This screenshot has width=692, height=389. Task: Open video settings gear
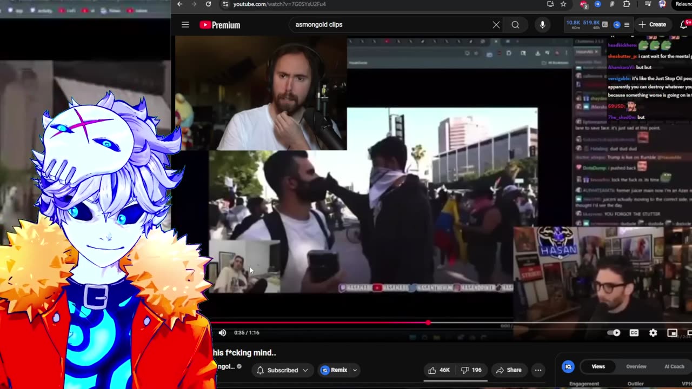pos(653,333)
